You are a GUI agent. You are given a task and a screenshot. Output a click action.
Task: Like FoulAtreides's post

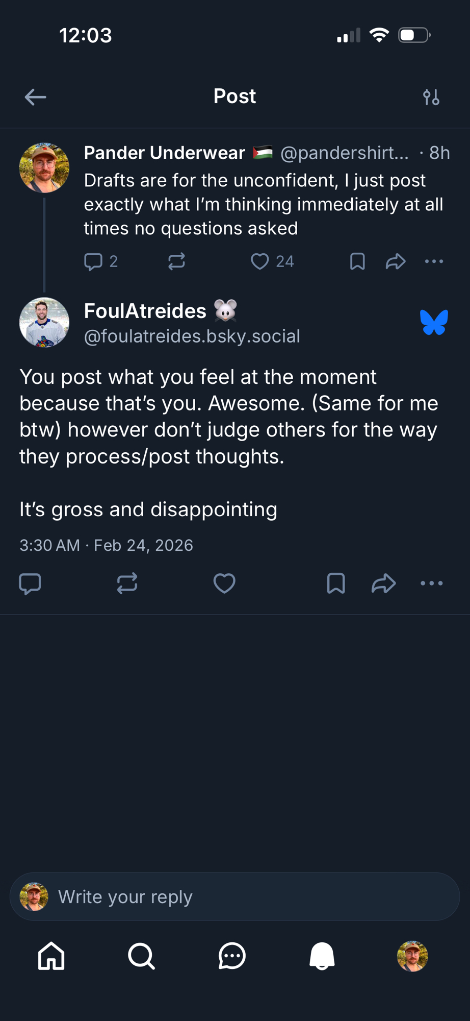pos(224,584)
